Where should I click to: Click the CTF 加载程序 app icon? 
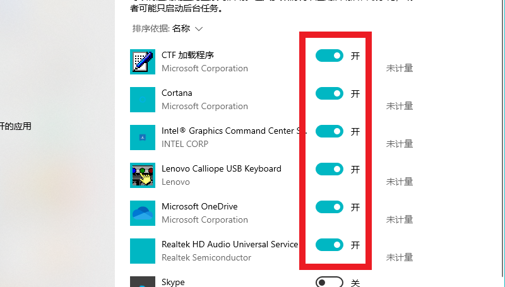point(142,62)
